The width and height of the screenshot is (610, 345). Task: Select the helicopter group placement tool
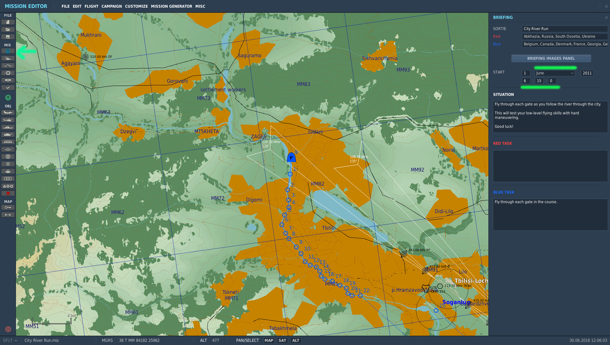coord(8,120)
